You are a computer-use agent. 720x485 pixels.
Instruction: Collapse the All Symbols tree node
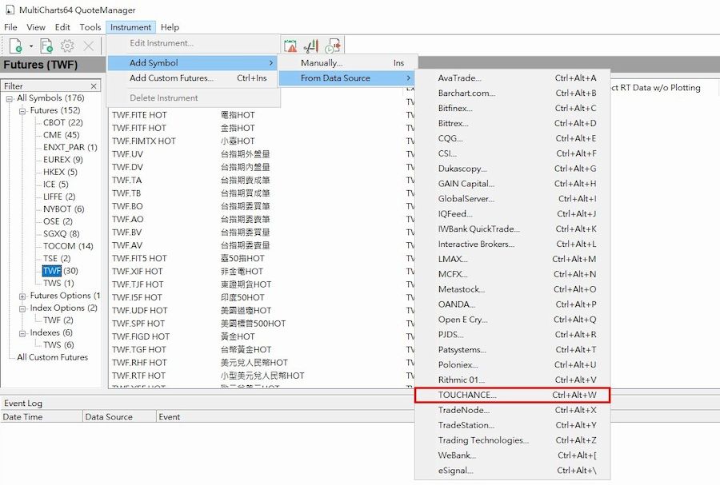pyautogui.click(x=9, y=98)
